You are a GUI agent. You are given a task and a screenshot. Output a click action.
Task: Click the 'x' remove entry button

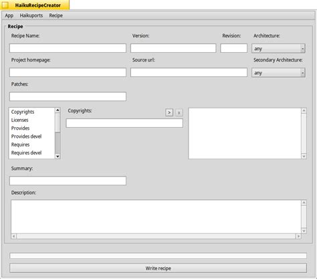coord(179,112)
